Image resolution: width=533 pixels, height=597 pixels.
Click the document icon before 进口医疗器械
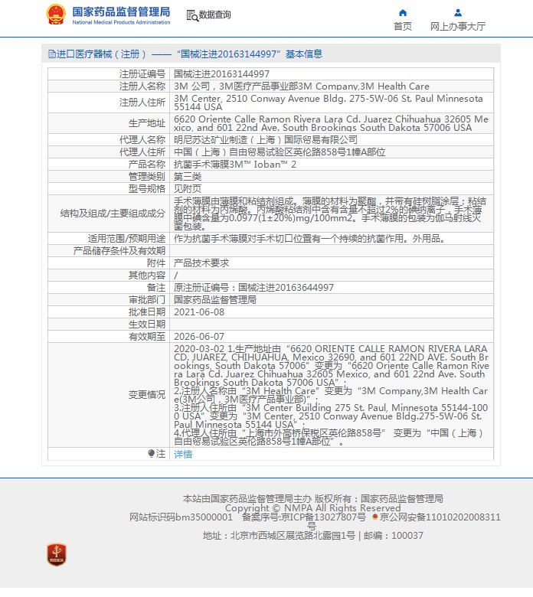tap(52, 54)
